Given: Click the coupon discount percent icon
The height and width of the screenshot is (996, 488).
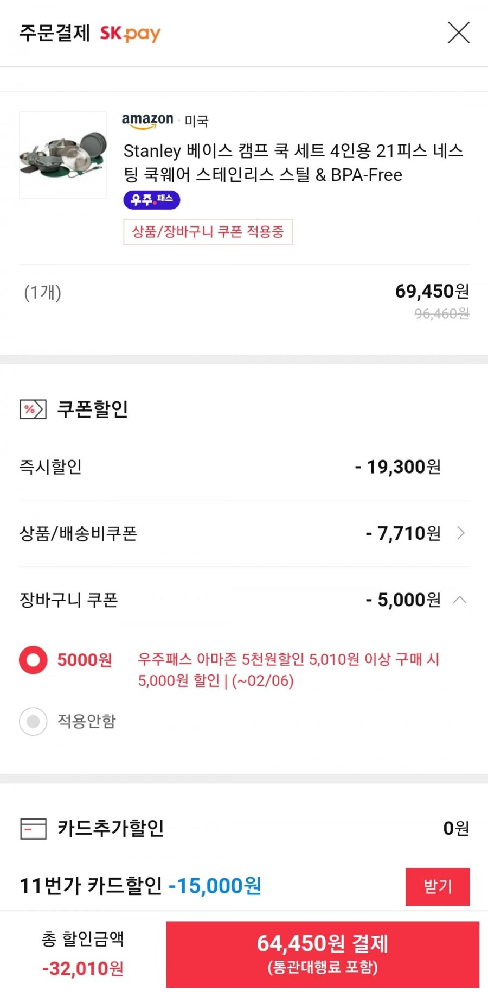Looking at the screenshot, I should click(33, 409).
